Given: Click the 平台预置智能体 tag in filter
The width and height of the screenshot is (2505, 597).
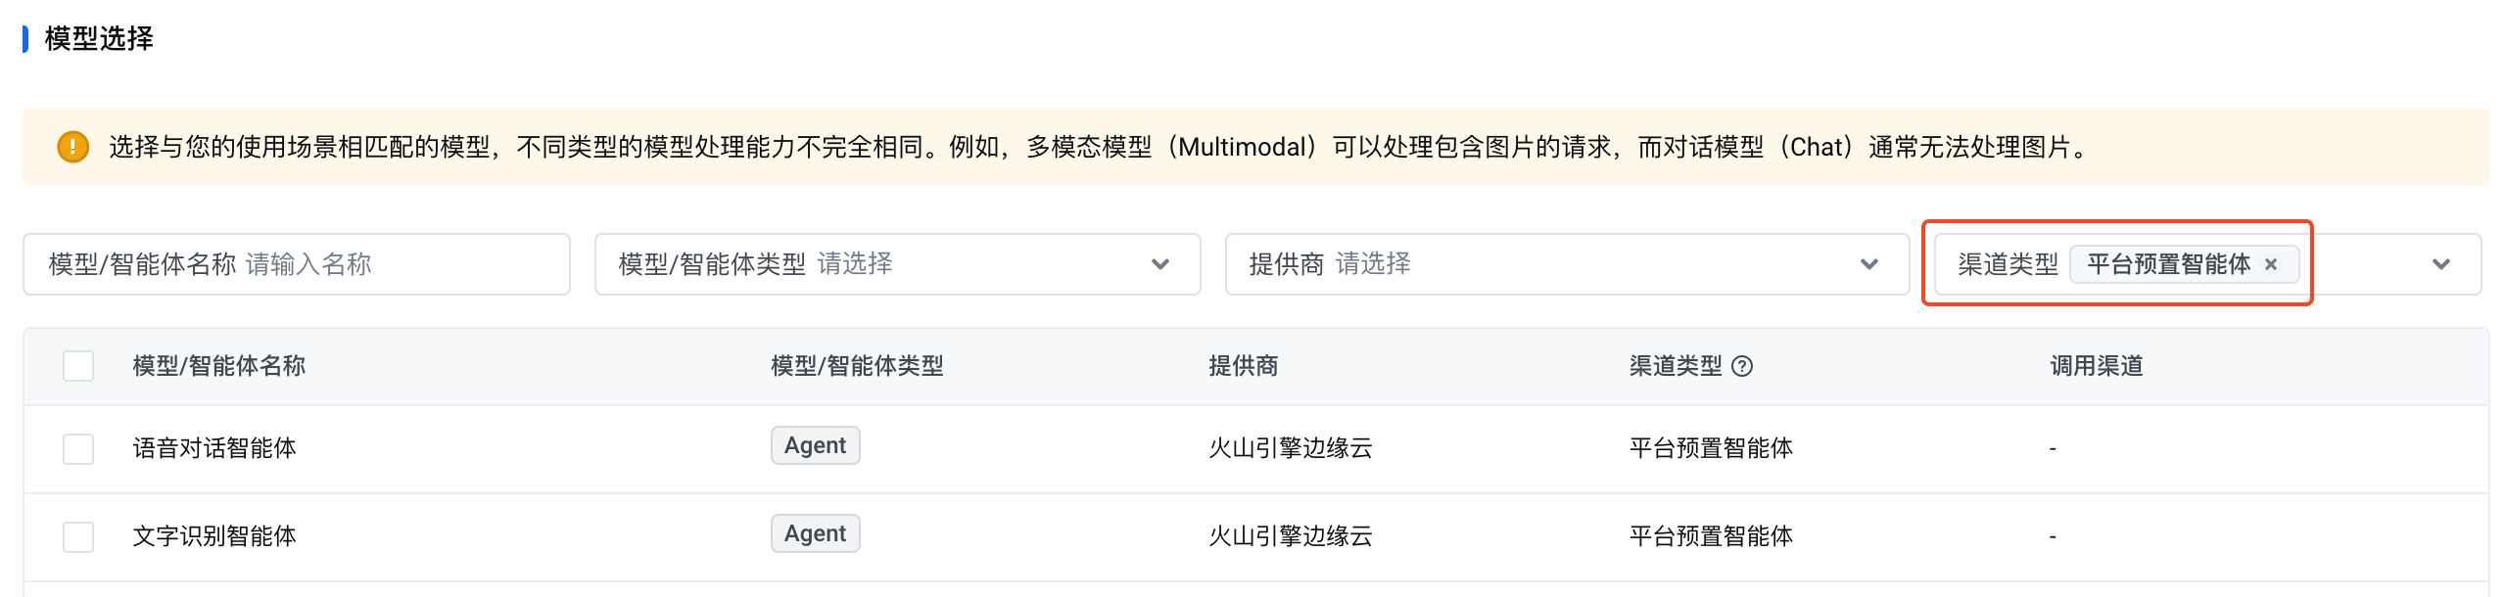Looking at the screenshot, I should click(x=2167, y=264).
